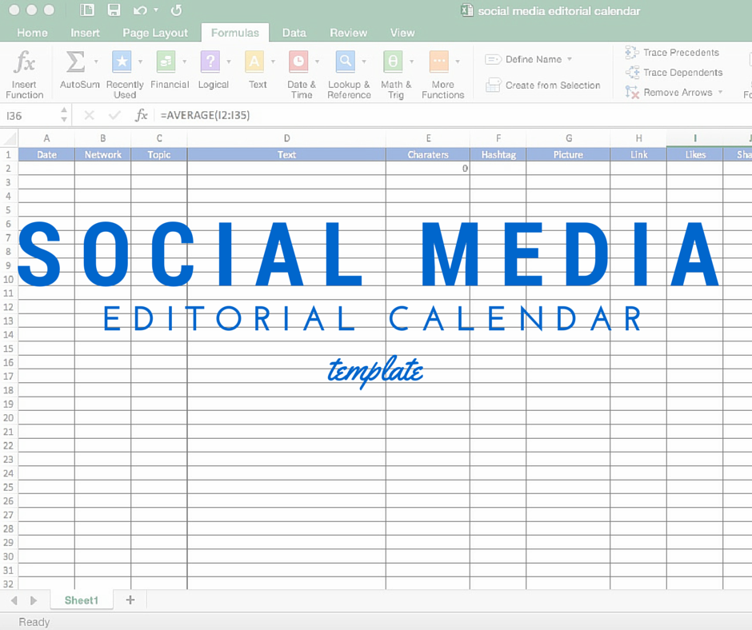Click Remove Arrows button
The image size is (752, 630).
click(674, 93)
